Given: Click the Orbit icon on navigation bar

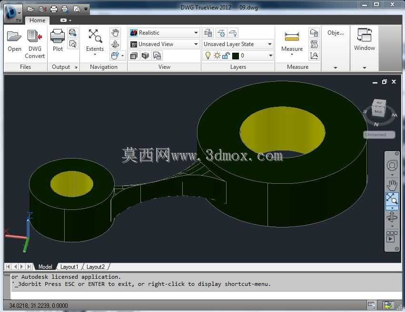Looking at the screenshot, I should pos(392,217).
